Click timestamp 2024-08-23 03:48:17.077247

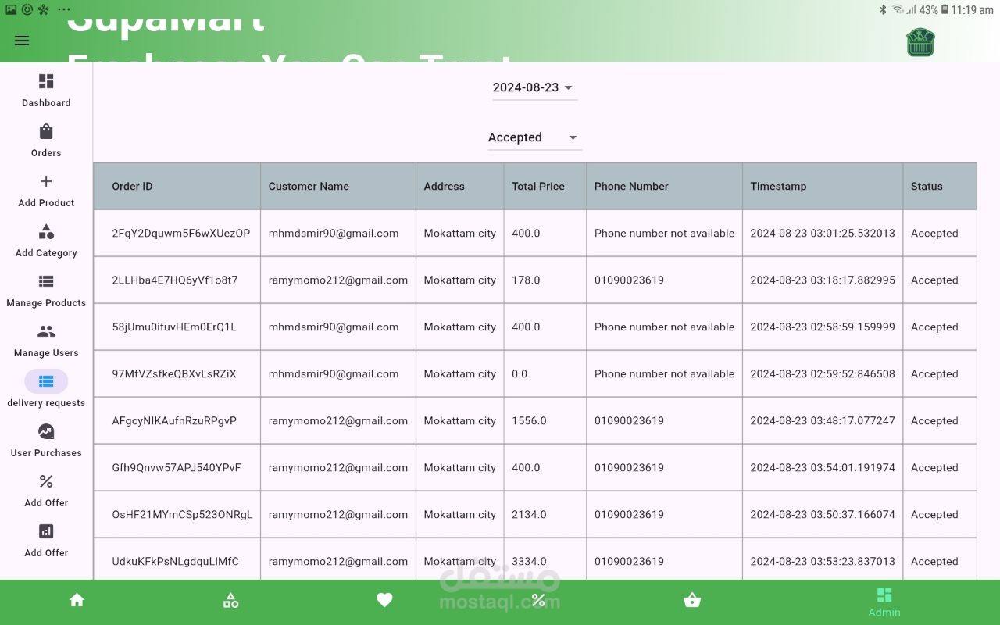coord(823,420)
